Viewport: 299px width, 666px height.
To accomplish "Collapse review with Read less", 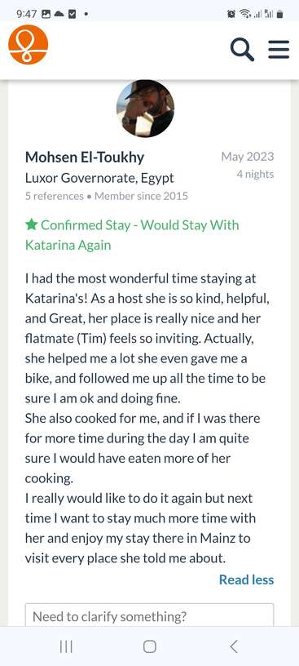I will 246,579.
